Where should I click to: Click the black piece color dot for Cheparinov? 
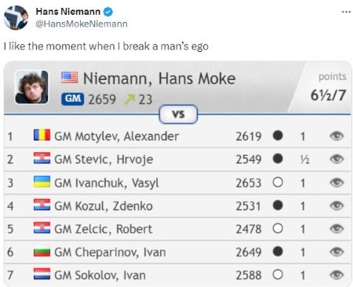tap(278, 252)
